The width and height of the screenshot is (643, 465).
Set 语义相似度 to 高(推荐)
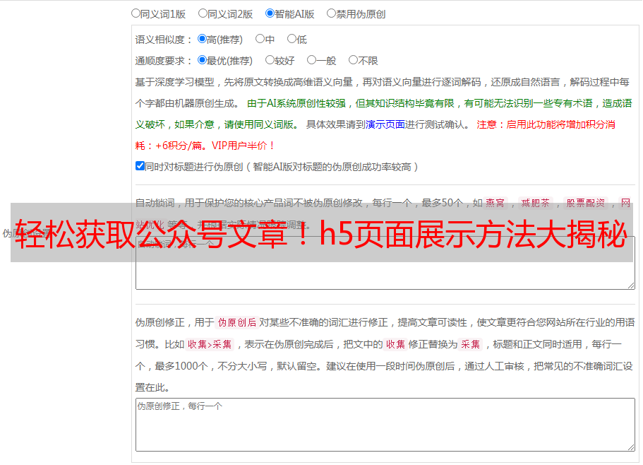[x=202, y=39]
